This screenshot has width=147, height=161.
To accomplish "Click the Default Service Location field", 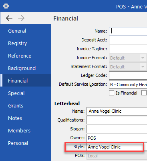I will click(x=128, y=85).
